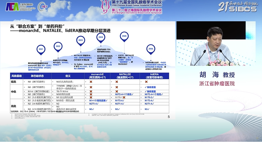This screenshot has height=142, width=262.
Task: Click the red X under NATALEE in 低危 row
Action: click(117, 82)
